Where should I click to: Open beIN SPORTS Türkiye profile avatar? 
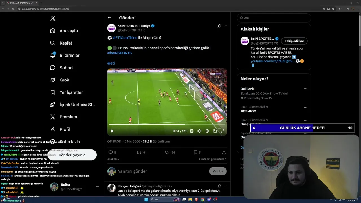click(x=111, y=28)
